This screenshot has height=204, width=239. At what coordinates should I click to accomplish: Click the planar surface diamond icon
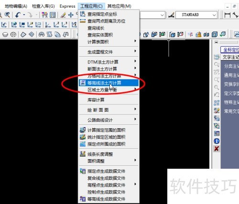click(x=23, y=34)
